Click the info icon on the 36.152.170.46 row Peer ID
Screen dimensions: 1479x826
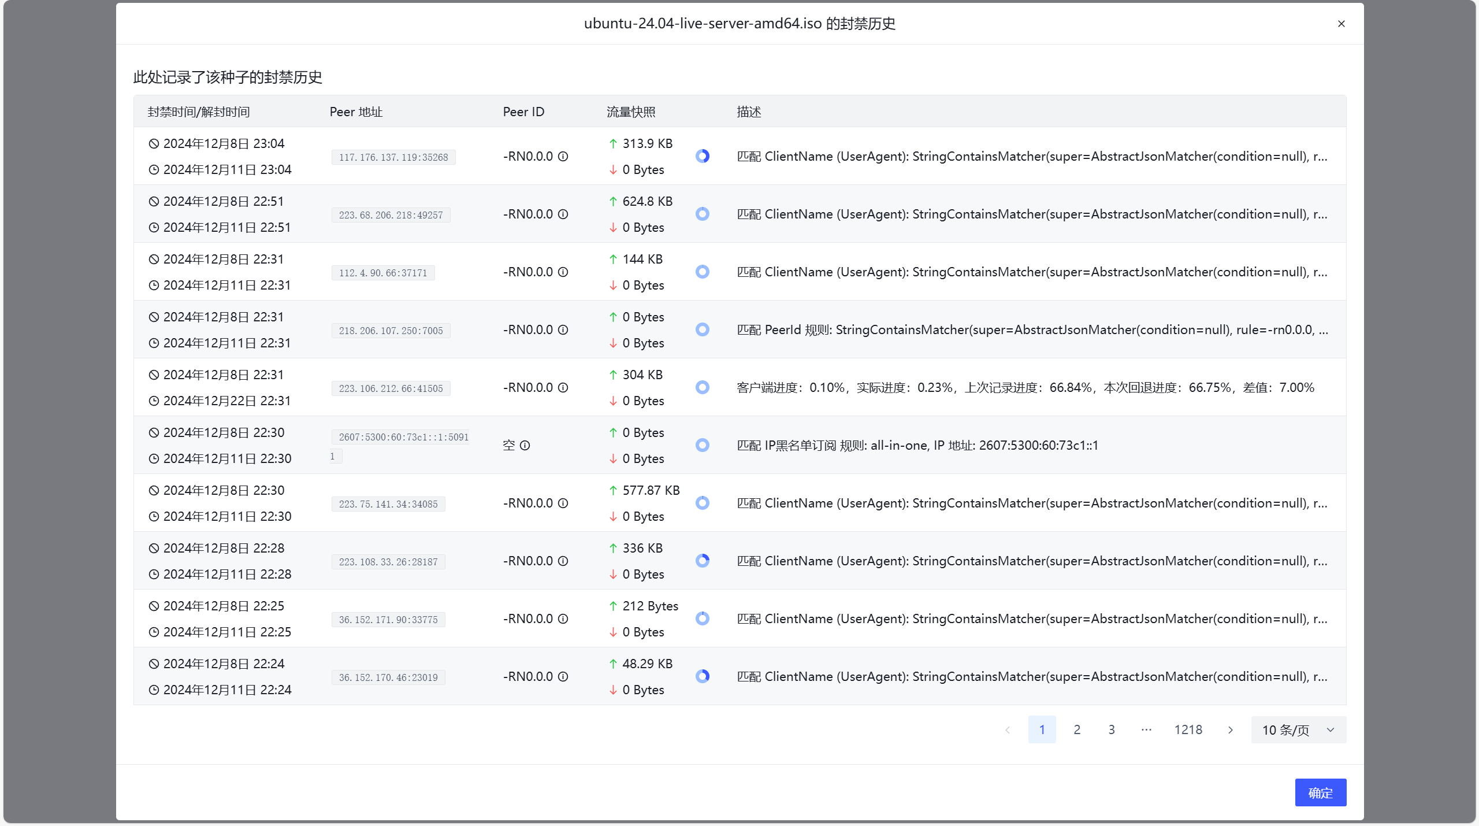click(x=563, y=676)
